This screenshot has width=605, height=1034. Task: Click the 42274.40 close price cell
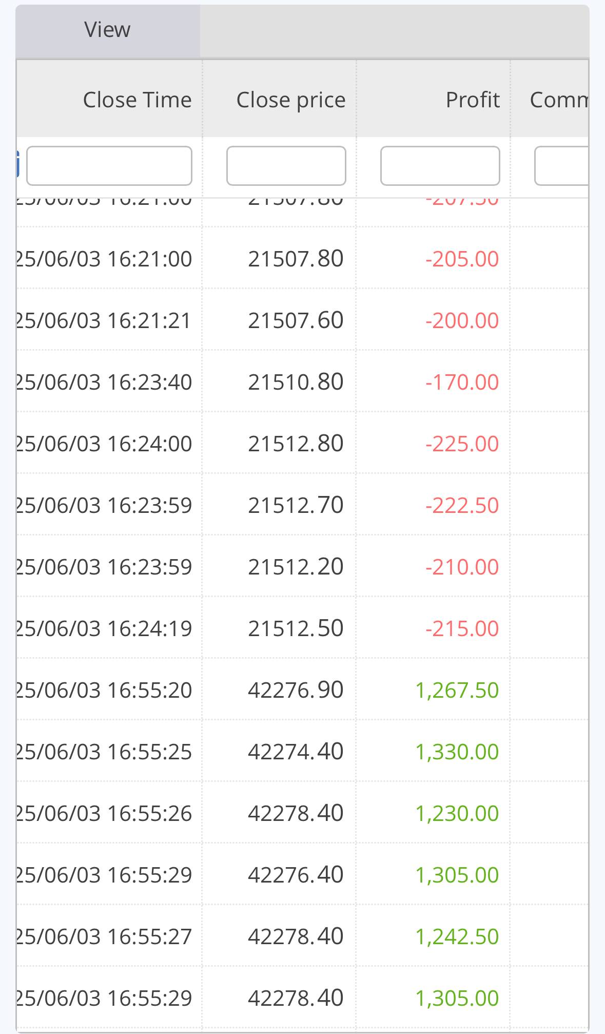point(296,752)
